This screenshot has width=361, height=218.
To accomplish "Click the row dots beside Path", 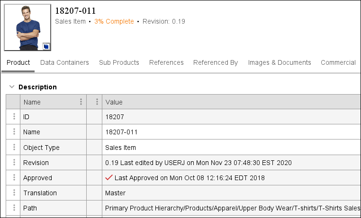I will [13, 208].
